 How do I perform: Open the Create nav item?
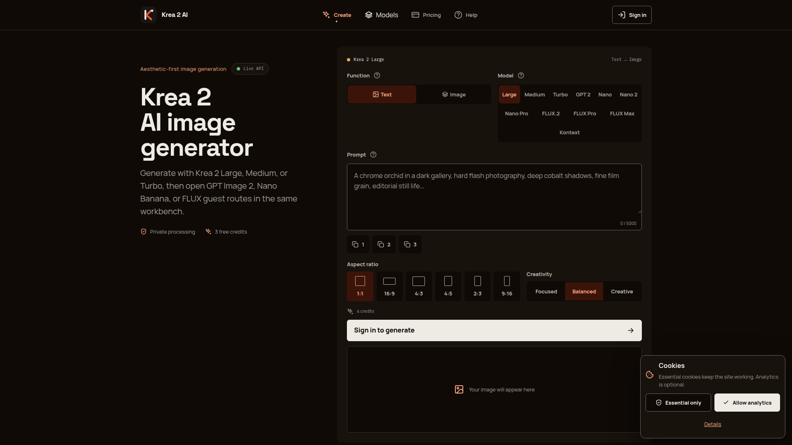pyautogui.click(x=337, y=15)
